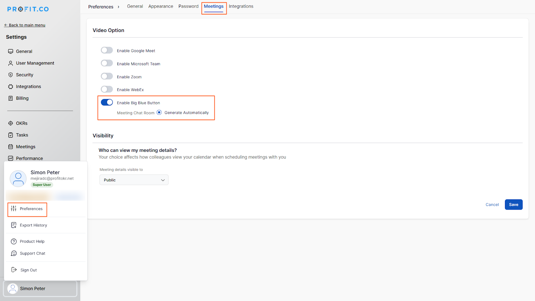
Task: Click the Product Help question icon
Action: click(x=14, y=241)
